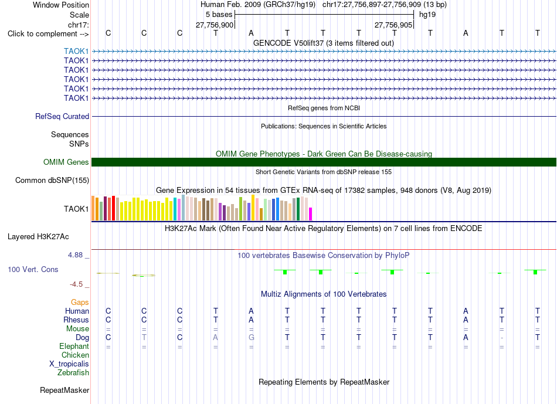Viewport: 557px width, 404px height.
Task: Click the Common dbSNP(155) track label
Action: 52,181
